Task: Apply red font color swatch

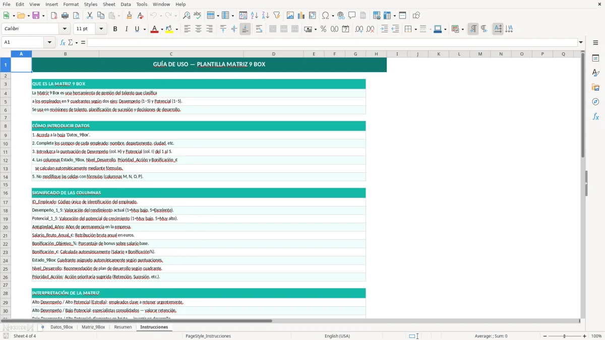Action: pos(154,29)
